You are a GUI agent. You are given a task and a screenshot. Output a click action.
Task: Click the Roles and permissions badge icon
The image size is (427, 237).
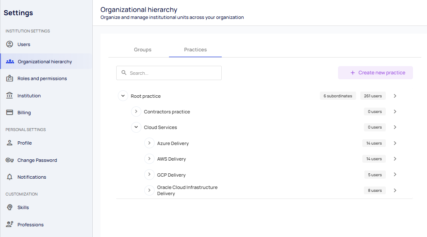[9, 78]
